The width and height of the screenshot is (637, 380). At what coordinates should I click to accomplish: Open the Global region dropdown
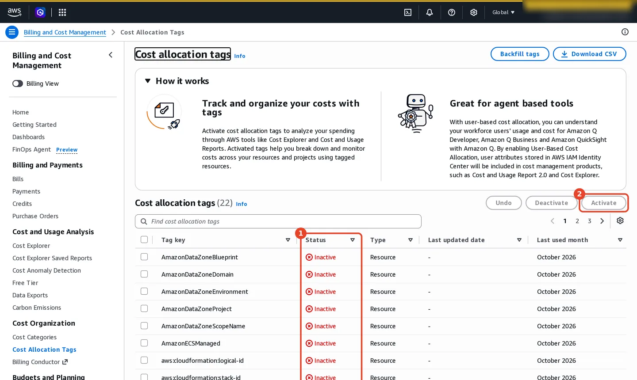click(503, 12)
